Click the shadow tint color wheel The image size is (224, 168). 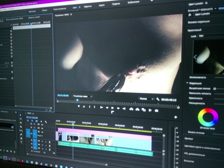pos(208,117)
